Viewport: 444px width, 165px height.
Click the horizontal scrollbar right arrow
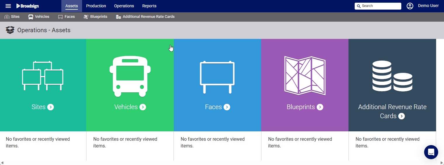441,163
